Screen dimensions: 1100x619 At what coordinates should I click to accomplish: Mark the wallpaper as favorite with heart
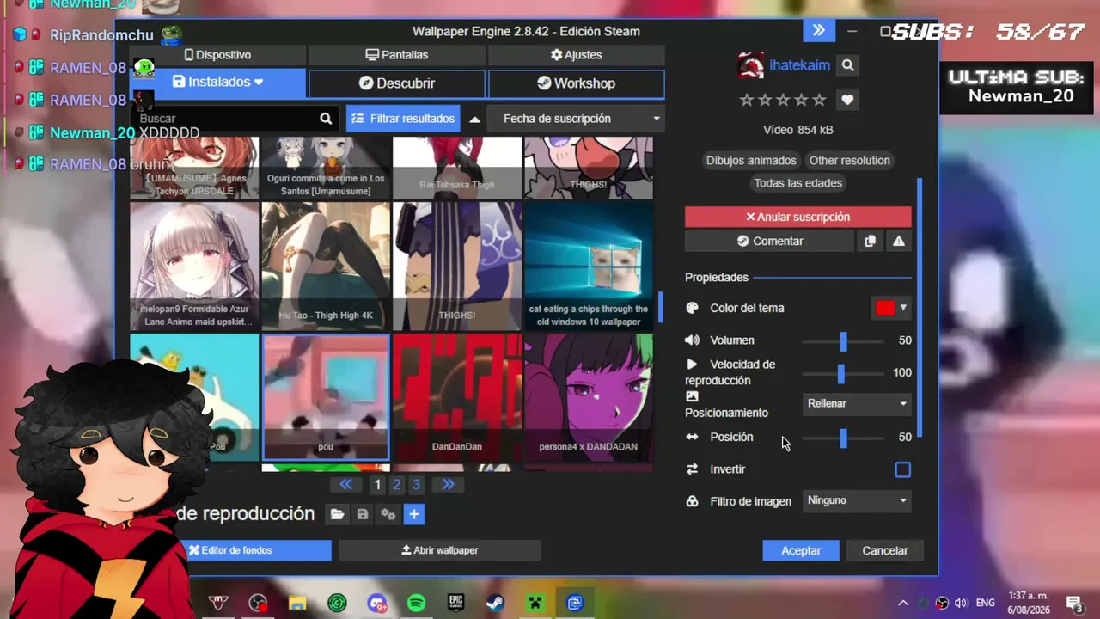[x=847, y=100]
